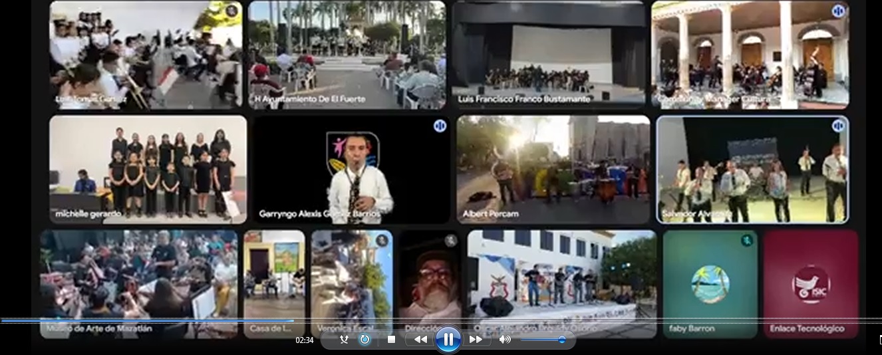Click the audio indicator on Garryngo Alexis tile
The image size is (882, 355).
440,126
